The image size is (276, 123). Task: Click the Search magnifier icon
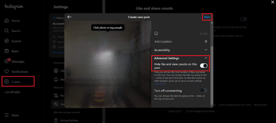[x=6, y=31]
